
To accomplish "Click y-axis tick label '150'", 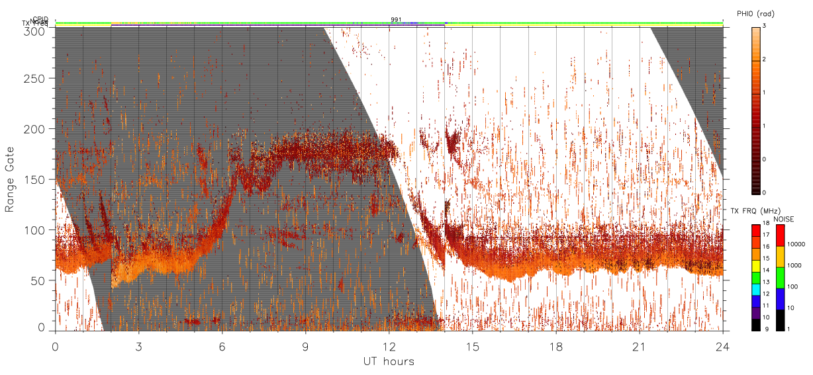I will pyautogui.click(x=34, y=179).
